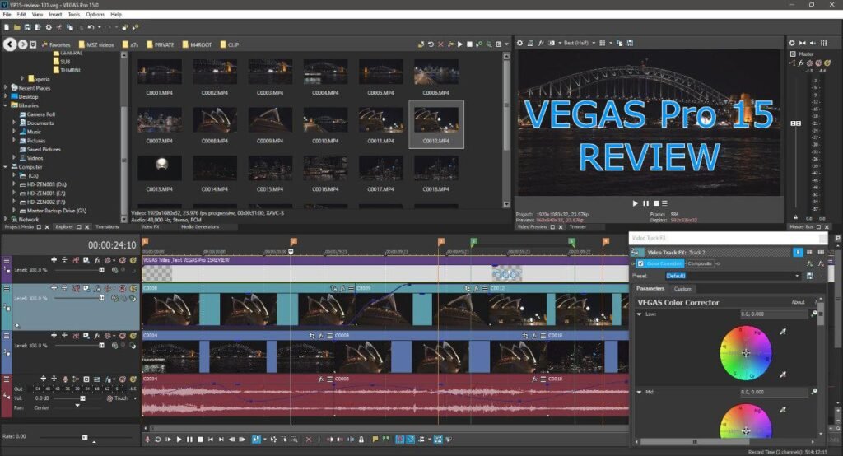The width and height of the screenshot is (843, 456).
Task: Click Explorer Start Preview play icon
Action: 459,44
